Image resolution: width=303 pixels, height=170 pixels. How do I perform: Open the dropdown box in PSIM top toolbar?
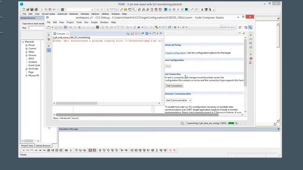point(80,9)
